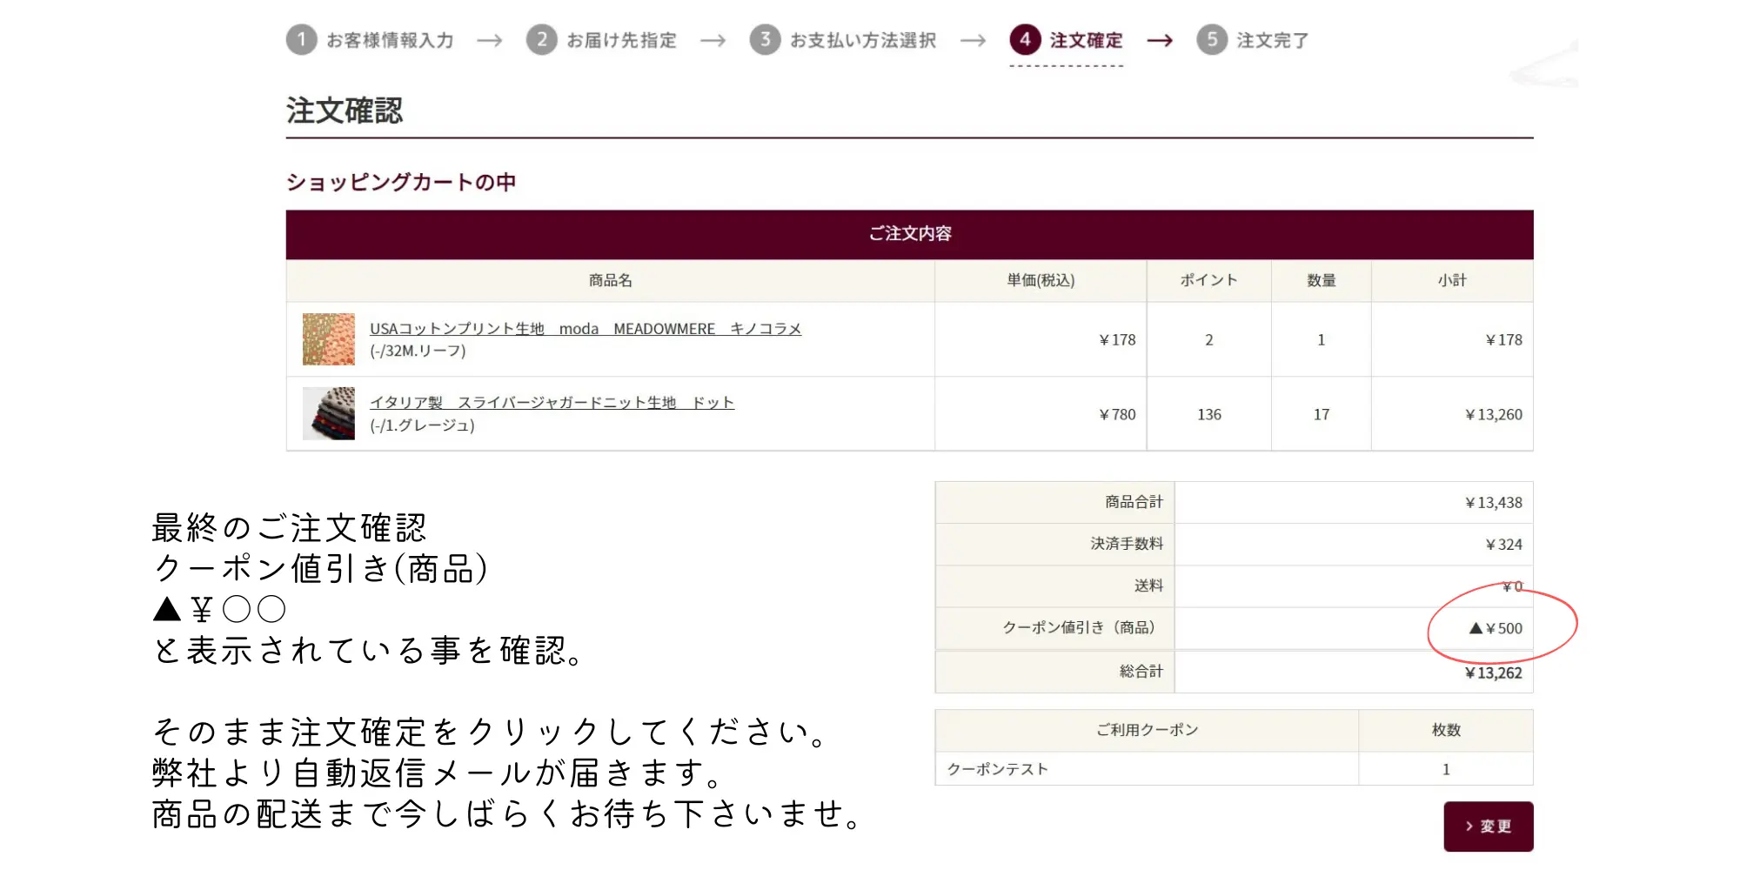Open the Italian jacquard knit product thumbnail
Viewport: 1740px width, 870px height.
click(329, 413)
